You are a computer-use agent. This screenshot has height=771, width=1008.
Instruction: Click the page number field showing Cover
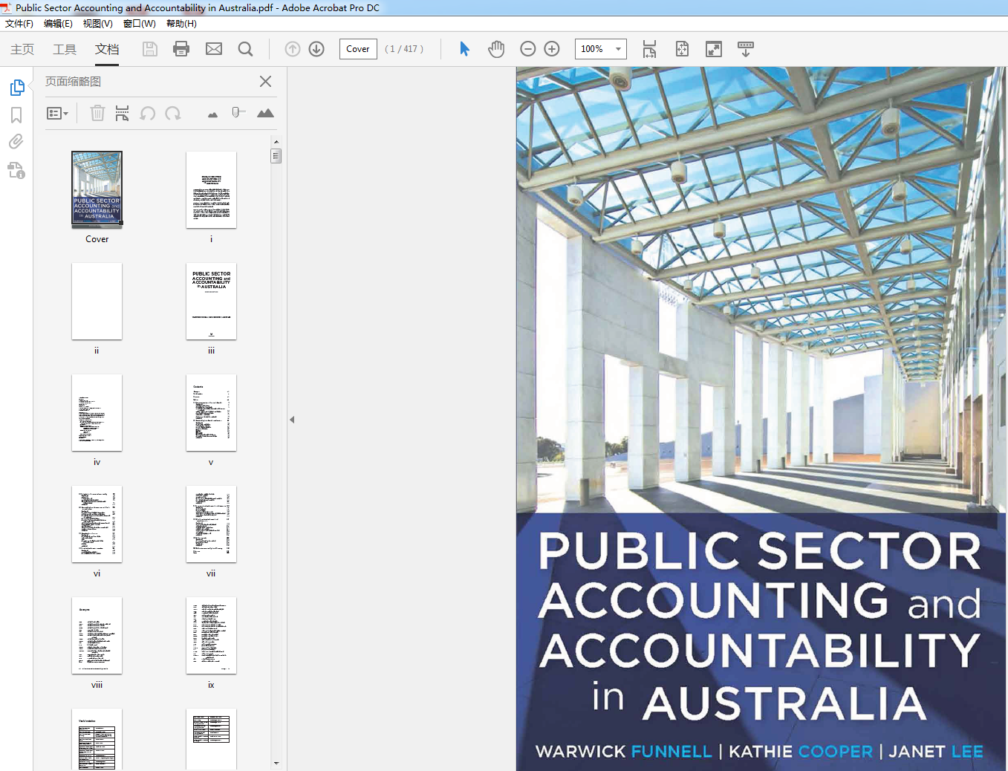(358, 49)
